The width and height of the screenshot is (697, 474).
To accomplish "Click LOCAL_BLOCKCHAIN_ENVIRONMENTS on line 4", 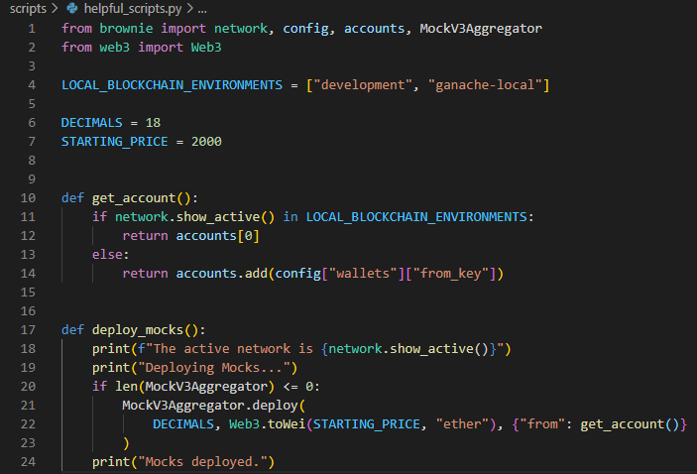I will [x=173, y=85].
